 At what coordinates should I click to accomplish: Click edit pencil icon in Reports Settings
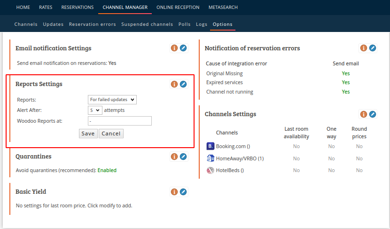coord(183,84)
